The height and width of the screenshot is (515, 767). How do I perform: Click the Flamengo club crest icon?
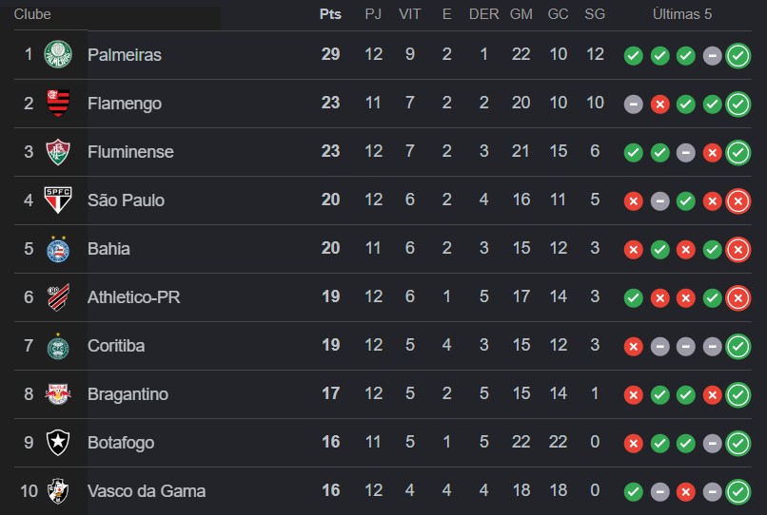point(58,103)
